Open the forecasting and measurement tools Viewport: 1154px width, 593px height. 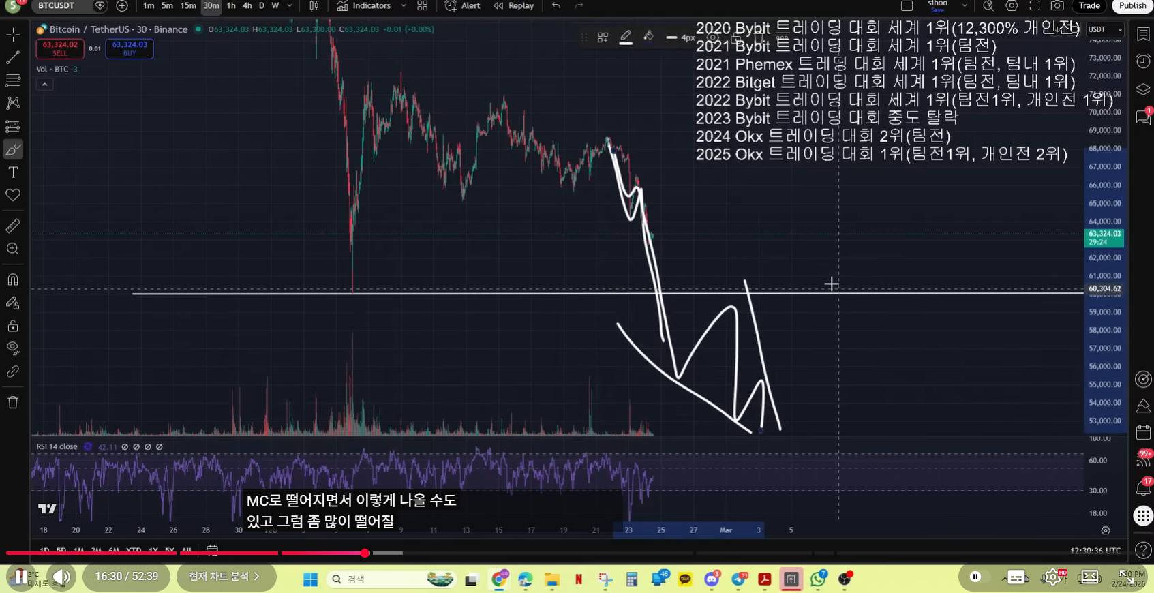[13, 126]
